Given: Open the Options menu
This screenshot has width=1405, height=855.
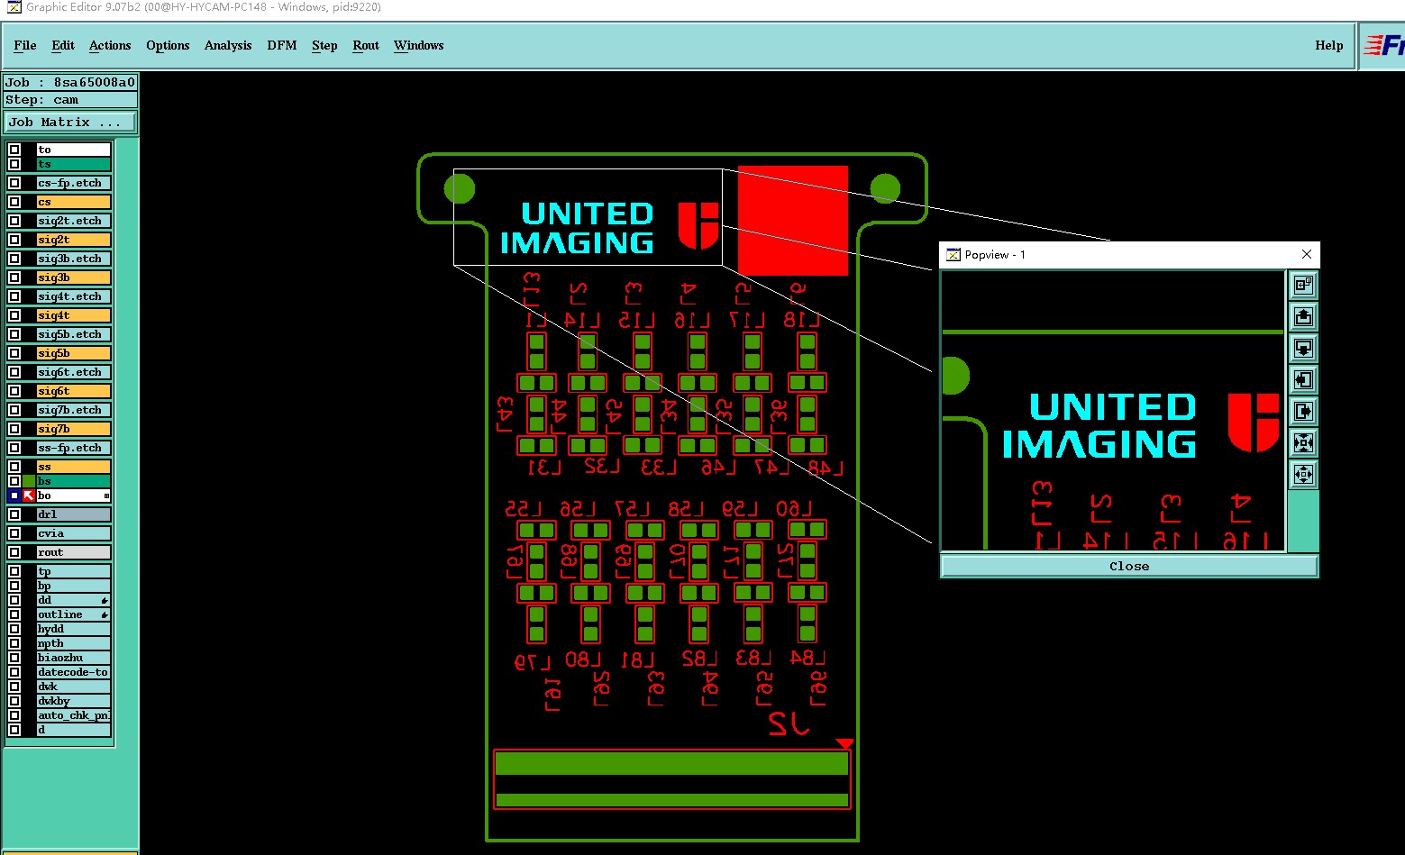Looking at the screenshot, I should [168, 45].
